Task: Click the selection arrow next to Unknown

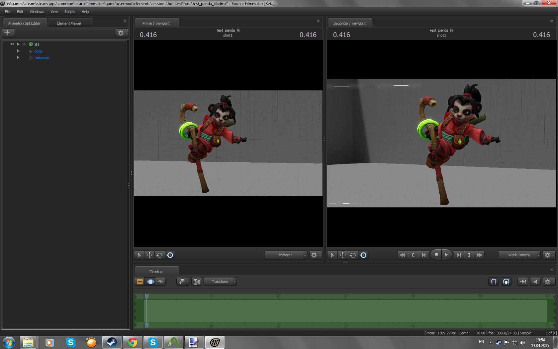Action: click(18, 58)
